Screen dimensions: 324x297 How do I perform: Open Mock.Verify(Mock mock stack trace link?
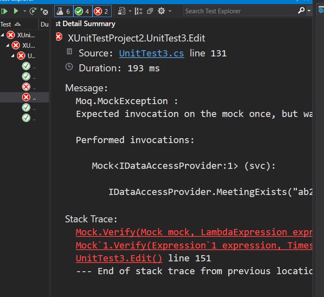pos(194,232)
